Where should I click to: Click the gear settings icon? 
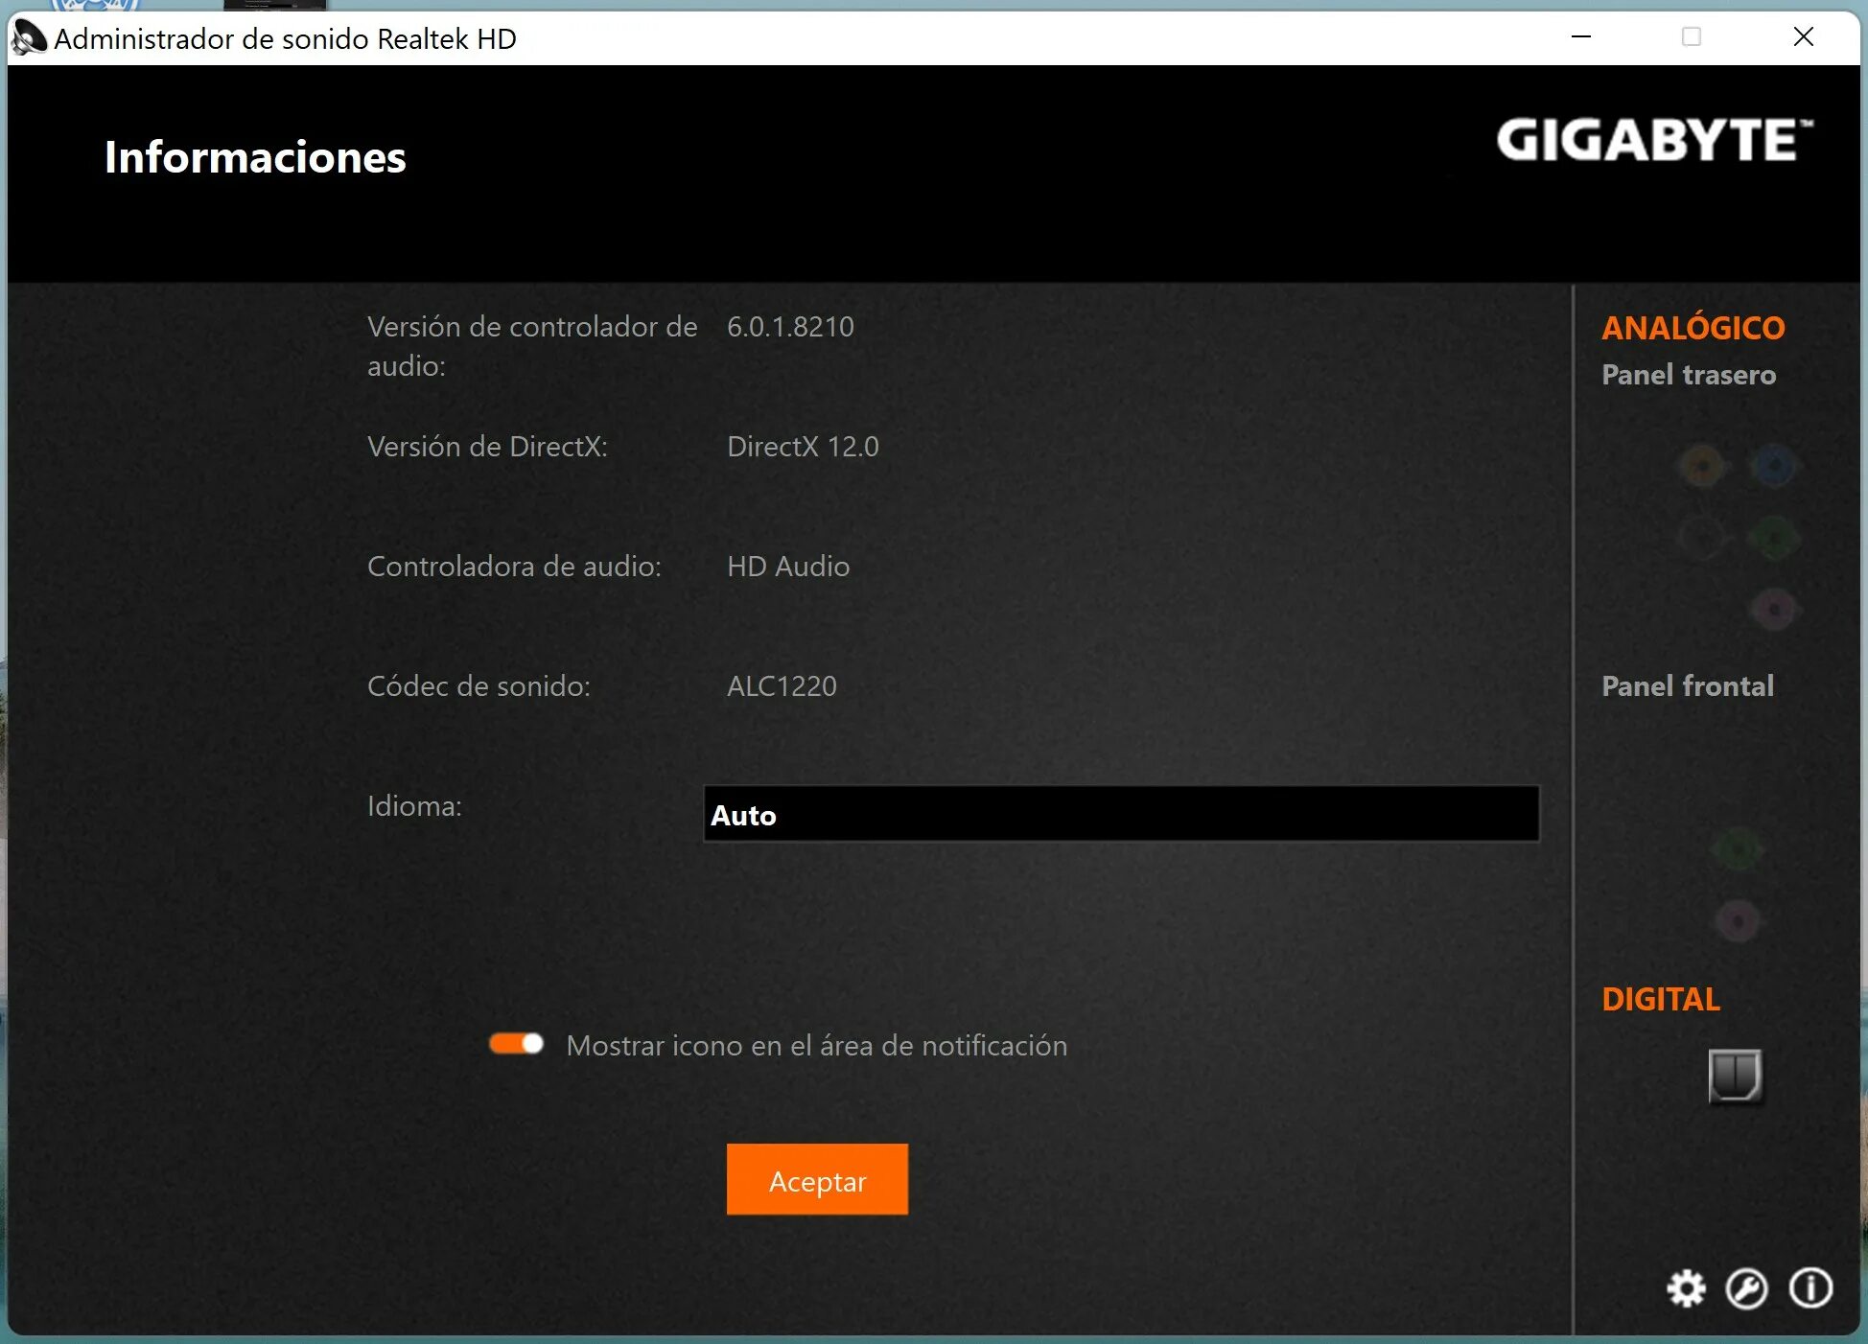1686,1288
